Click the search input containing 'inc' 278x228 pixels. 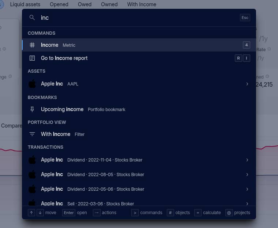(138, 18)
